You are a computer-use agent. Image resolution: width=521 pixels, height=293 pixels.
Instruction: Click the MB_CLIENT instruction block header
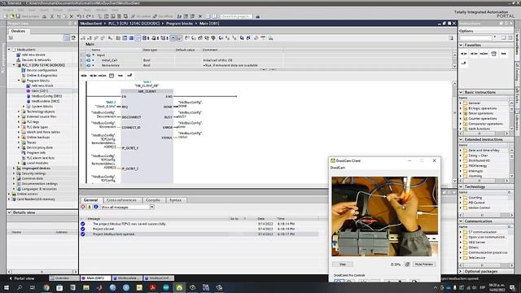[x=147, y=91]
